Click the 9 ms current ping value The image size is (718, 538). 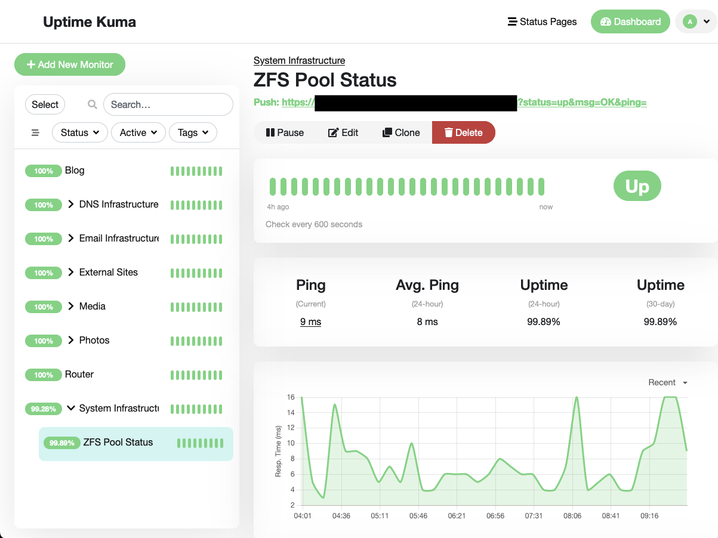(310, 321)
